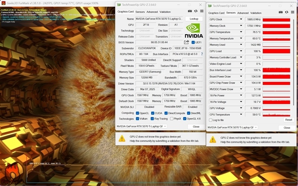Click the BIOS export share icon
The height and width of the screenshot is (186, 298).
(x=187, y=42)
